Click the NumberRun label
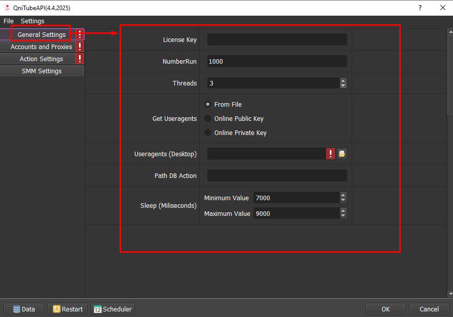This screenshot has width=453, height=317. [179, 61]
